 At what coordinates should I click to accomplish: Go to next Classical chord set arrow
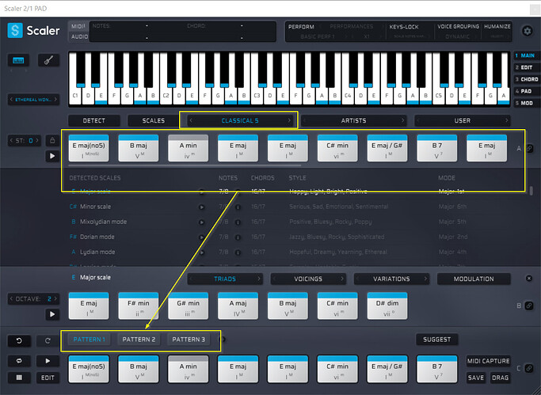click(289, 120)
